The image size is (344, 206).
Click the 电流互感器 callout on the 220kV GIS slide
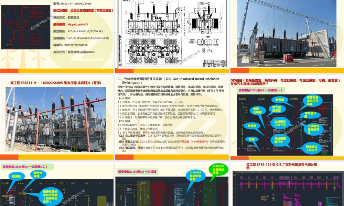click(258, 110)
